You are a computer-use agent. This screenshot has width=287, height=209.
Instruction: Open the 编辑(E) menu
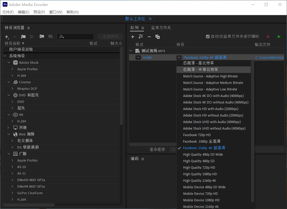[x=23, y=12]
